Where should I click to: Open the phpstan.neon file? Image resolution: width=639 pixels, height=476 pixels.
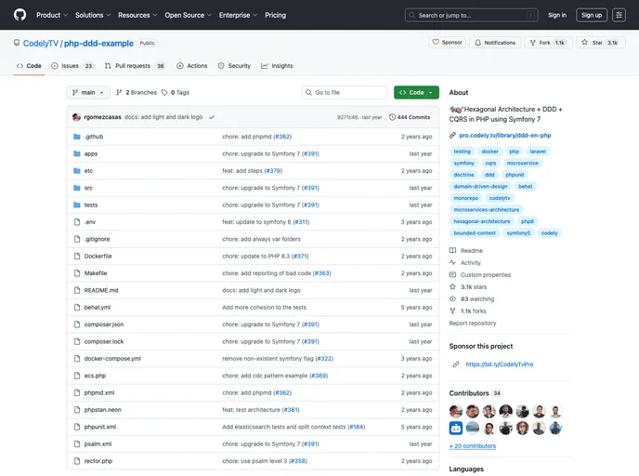click(103, 410)
